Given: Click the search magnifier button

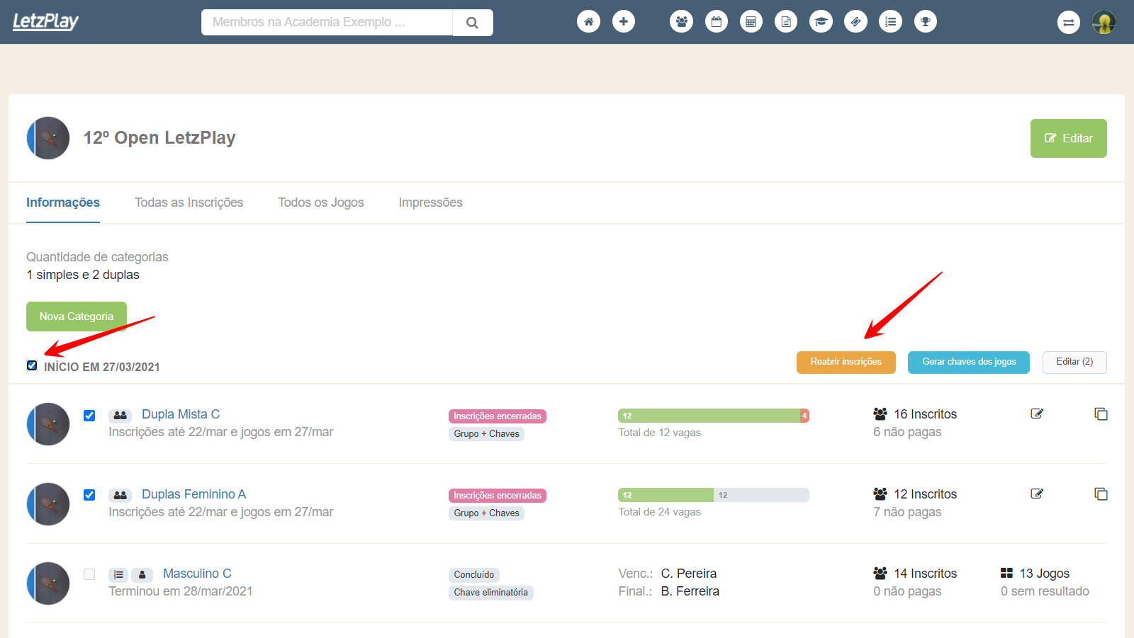Looking at the screenshot, I should [472, 23].
